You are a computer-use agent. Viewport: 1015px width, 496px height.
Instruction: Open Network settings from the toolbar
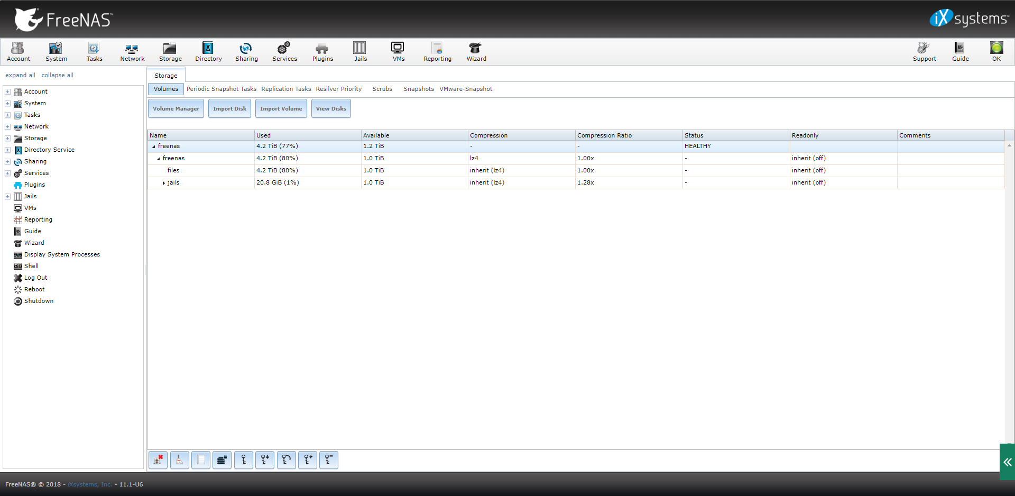click(132, 52)
